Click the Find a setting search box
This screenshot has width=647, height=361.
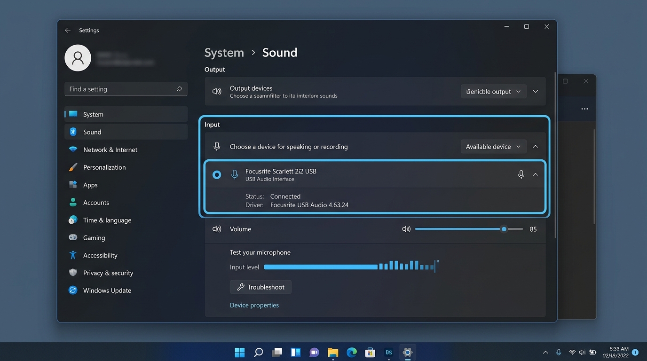point(126,89)
